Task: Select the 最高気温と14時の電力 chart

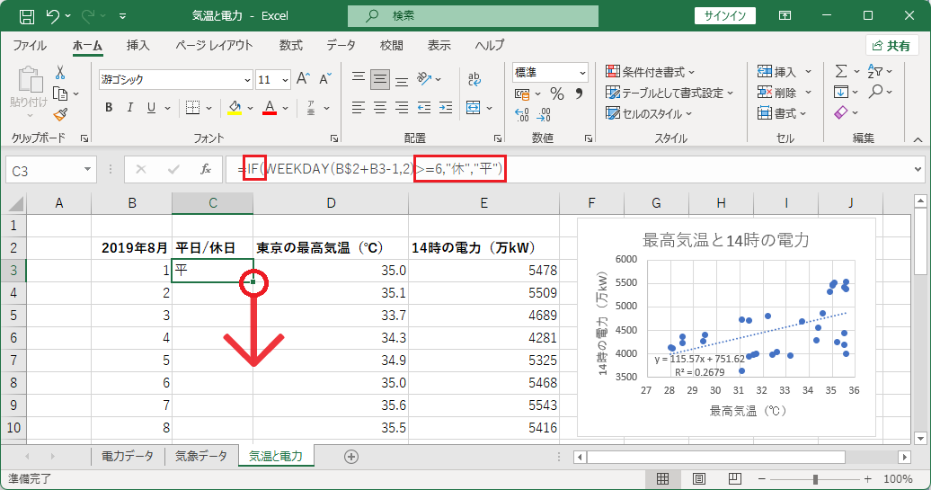Action: (726, 326)
